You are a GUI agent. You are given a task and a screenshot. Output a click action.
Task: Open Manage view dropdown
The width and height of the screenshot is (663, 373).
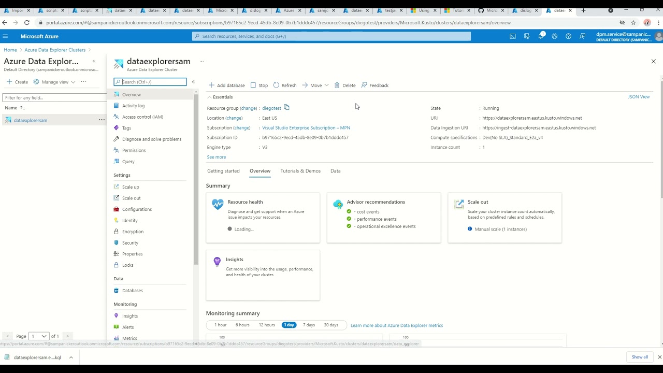(x=54, y=82)
